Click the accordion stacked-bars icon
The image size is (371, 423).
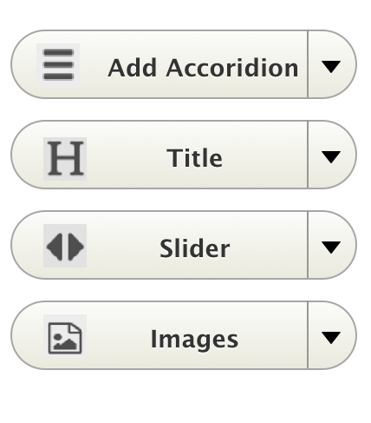(x=58, y=65)
